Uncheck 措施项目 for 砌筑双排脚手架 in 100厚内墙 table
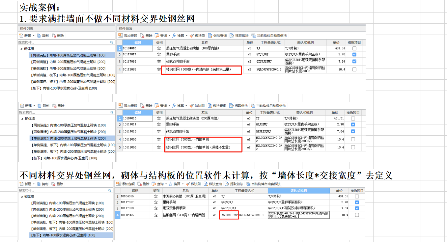 tap(354, 61)
